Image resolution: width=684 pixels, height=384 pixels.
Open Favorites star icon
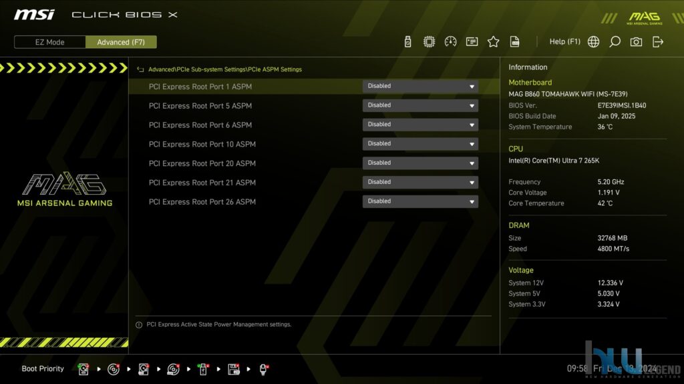pyautogui.click(x=493, y=42)
